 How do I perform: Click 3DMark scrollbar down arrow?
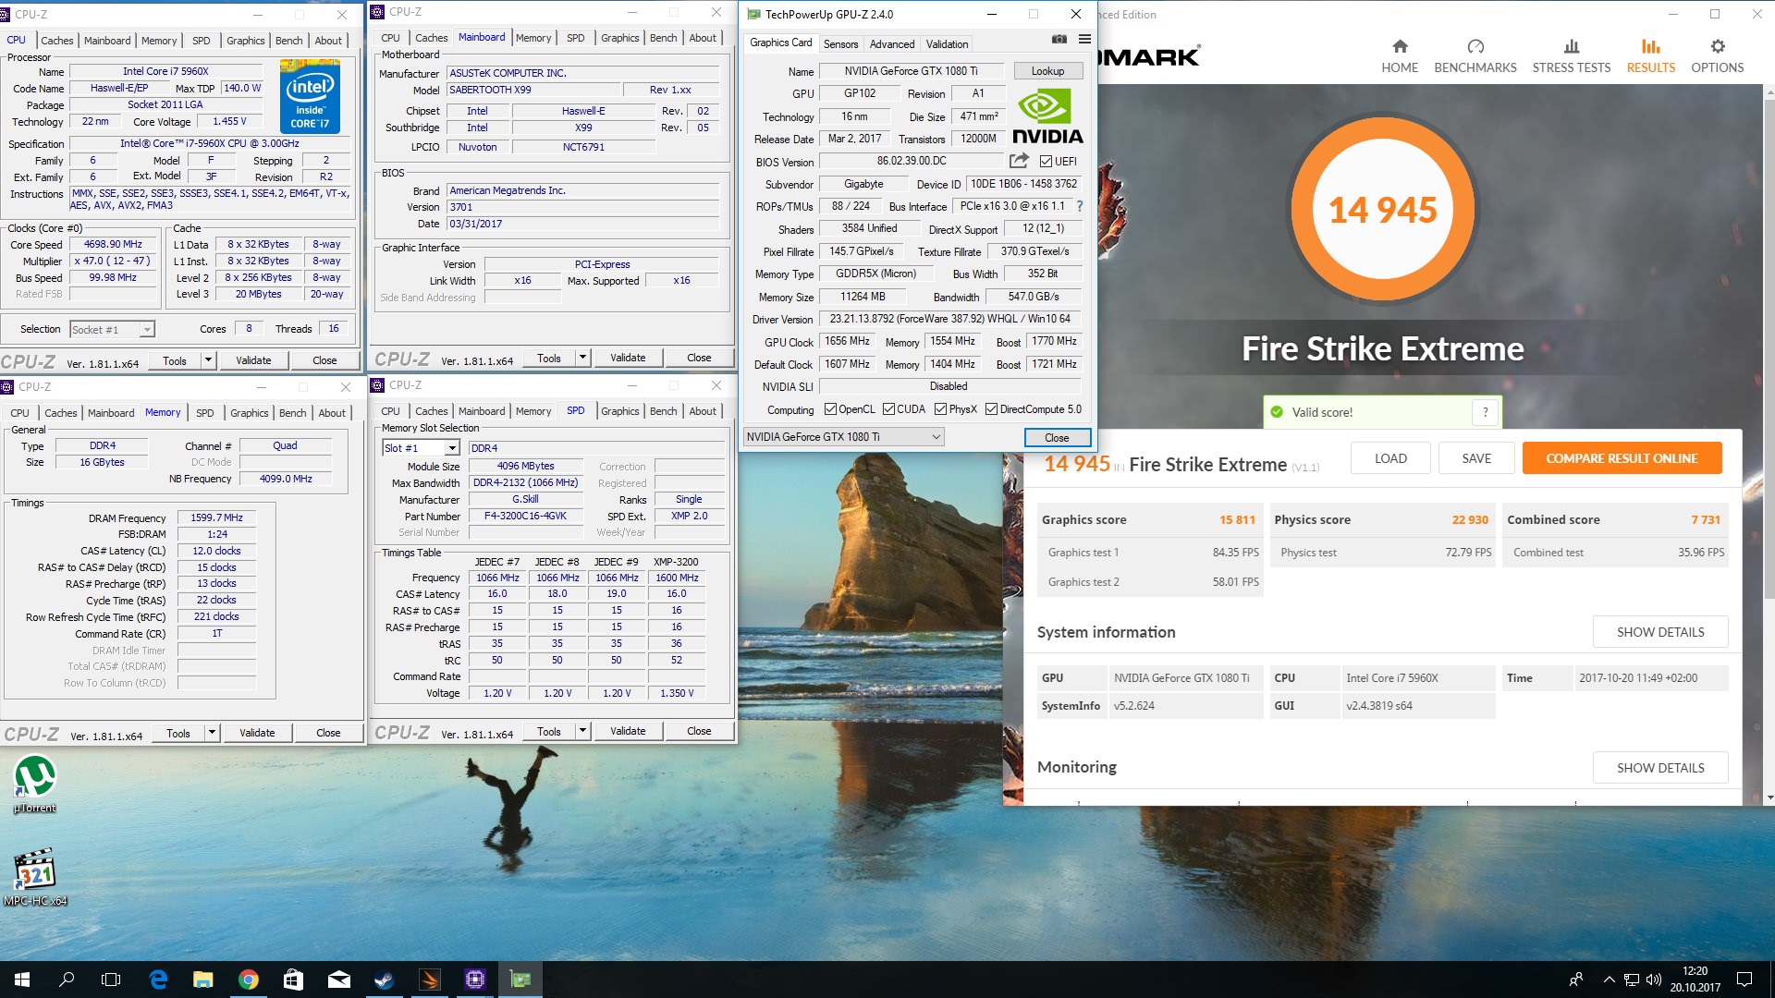1769,797
